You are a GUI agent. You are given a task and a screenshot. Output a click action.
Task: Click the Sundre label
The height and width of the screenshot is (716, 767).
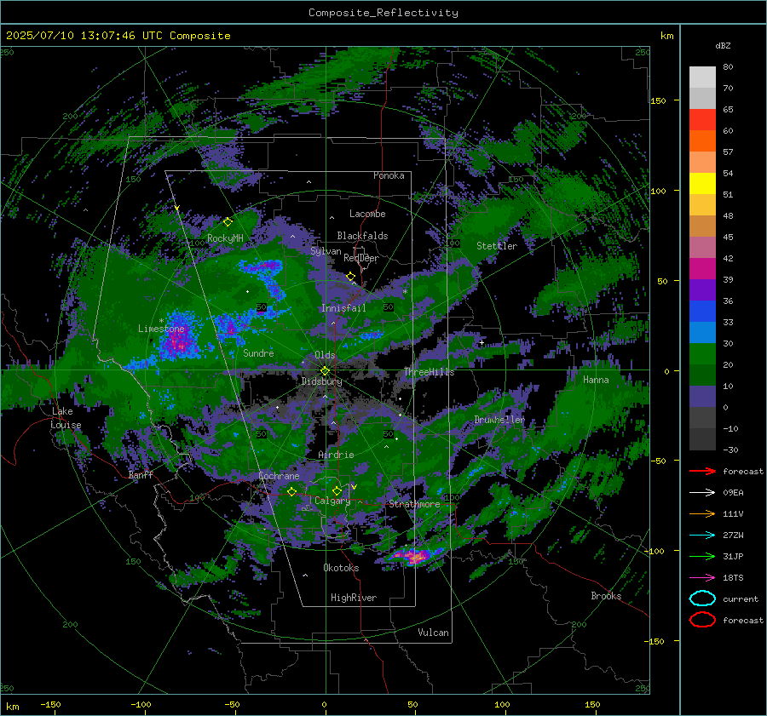coord(258,352)
